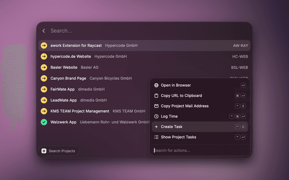The width and height of the screenshot is (289, 180).
Task: Select Canyon Brand Page project name
Action: [x=68, y=78]
